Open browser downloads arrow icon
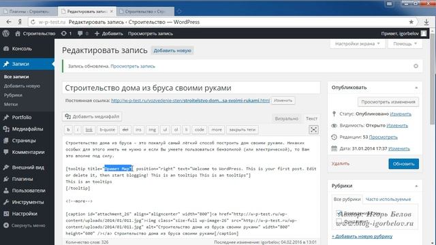Viewport: 436px width, 245px height. pyautogui.click(x=426, y=22)
